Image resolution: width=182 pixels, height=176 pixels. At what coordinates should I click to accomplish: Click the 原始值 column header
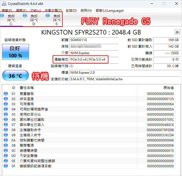pyautogui.click(x=156, y=88)
